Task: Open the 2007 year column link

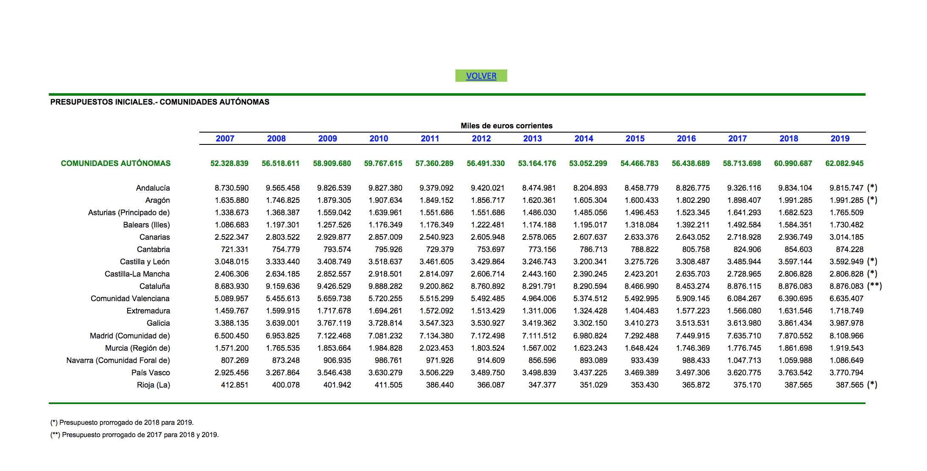Action: [225, 139]
